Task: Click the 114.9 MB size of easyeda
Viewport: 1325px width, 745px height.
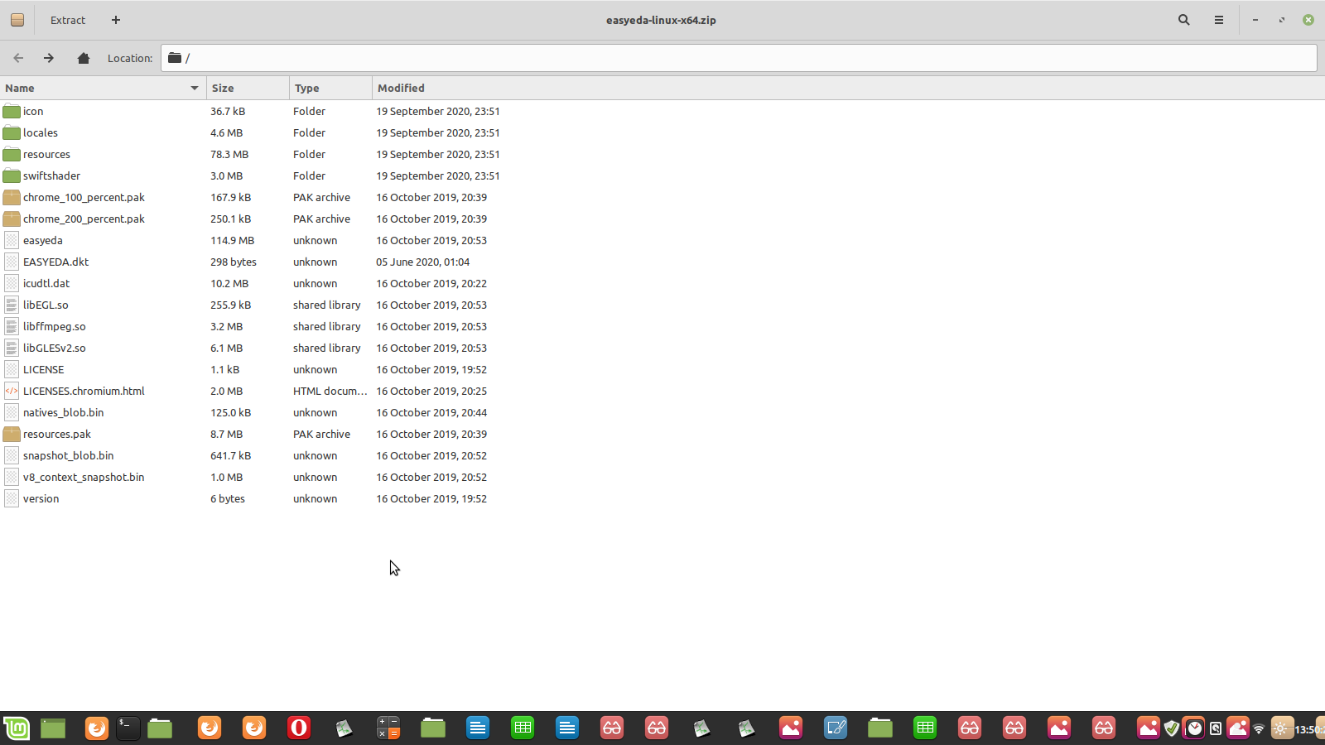Action: (232, 240)
